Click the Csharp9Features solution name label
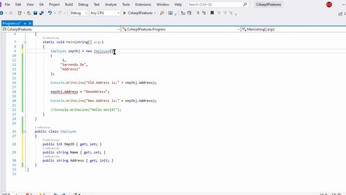Viewport: 346px width, 195px height. [x=268, y=4]
